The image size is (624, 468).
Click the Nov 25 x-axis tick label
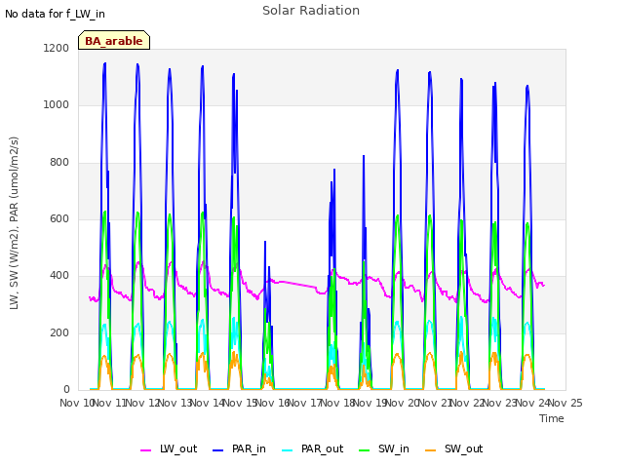pos(565,403)
